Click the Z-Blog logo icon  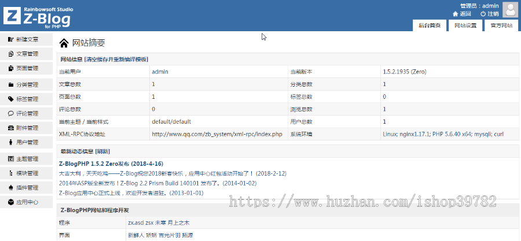[x=12, y=16]
